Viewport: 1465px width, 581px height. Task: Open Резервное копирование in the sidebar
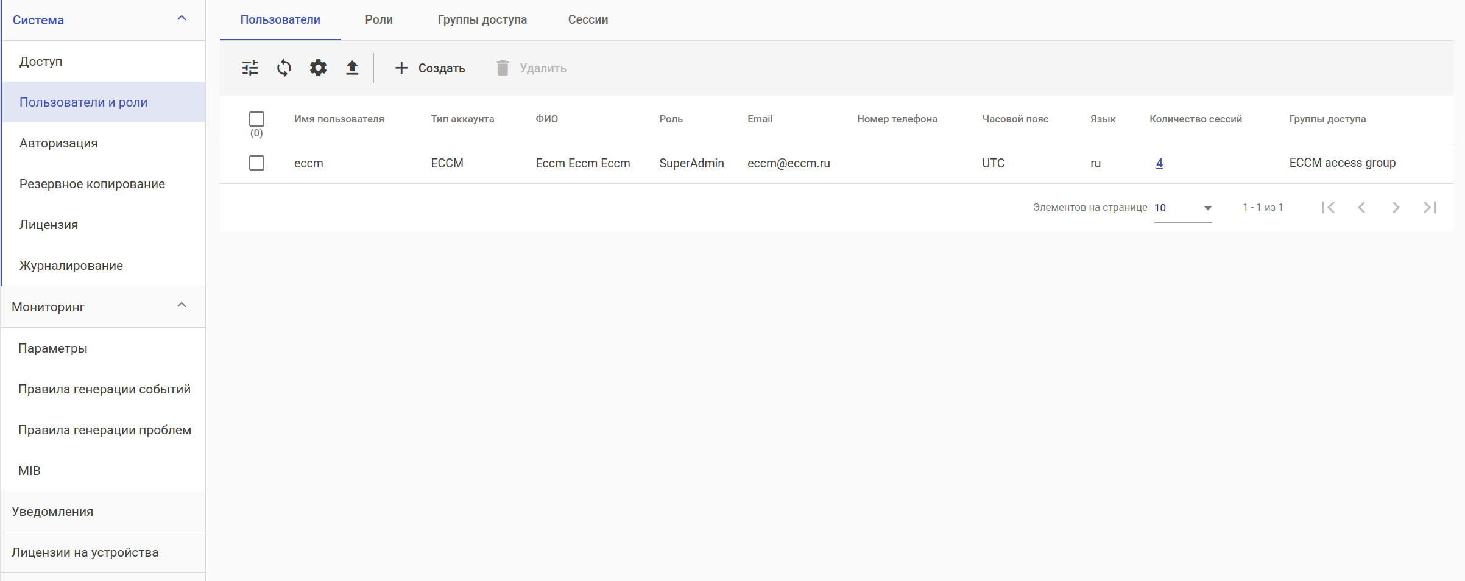click(92, 184)
